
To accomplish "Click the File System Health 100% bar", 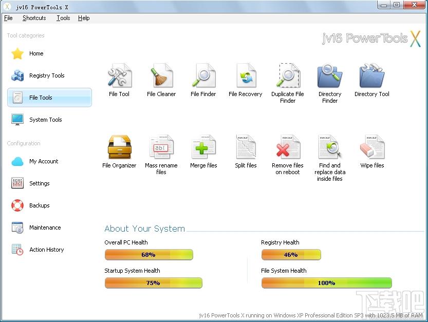I will click(326, 283).
